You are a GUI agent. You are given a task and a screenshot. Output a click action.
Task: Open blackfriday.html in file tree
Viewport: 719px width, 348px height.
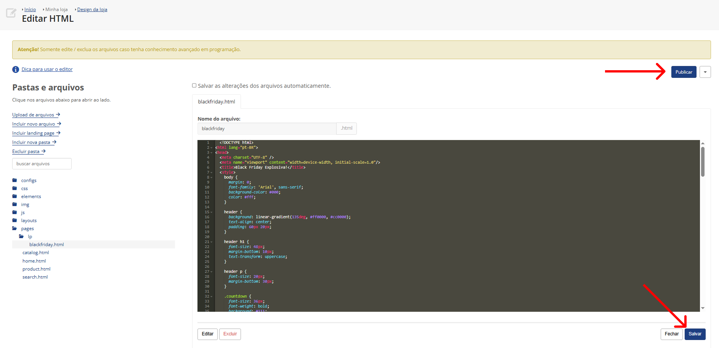click(x=47, y=245)
